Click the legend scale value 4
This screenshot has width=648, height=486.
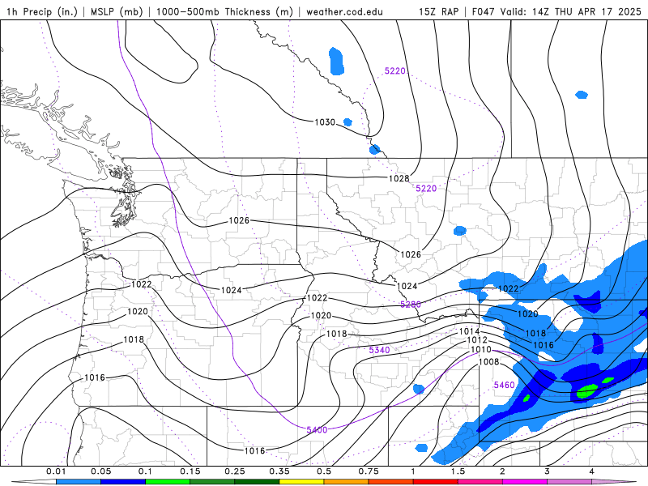[x=592, y=471]
